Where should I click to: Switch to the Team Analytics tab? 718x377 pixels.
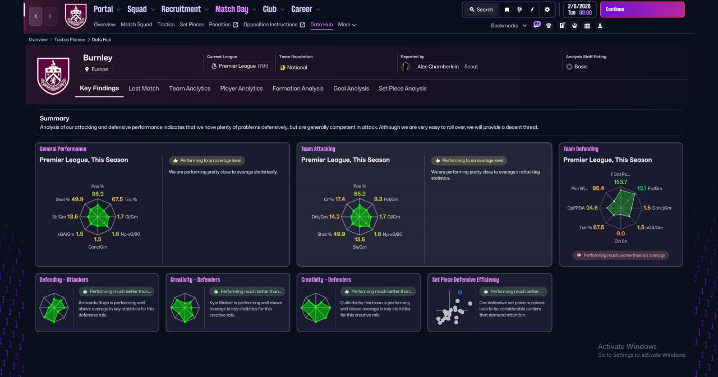tap(190, 89)
